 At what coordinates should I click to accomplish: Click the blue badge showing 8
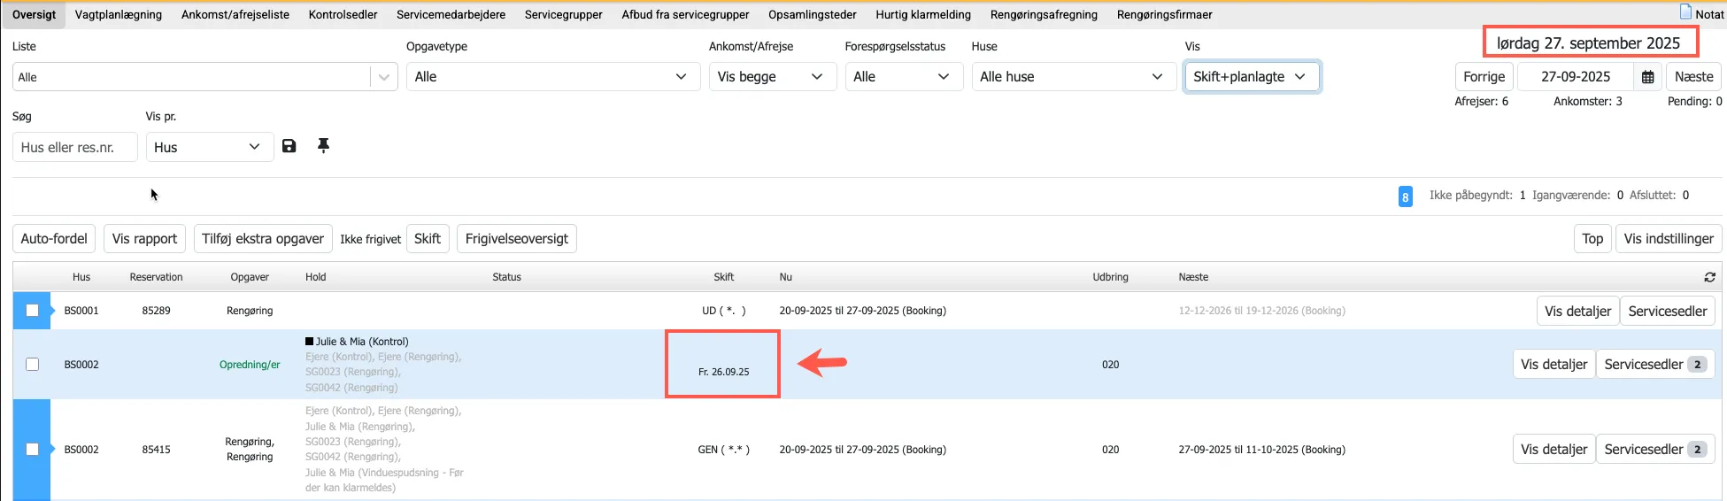coord(1405,197)
